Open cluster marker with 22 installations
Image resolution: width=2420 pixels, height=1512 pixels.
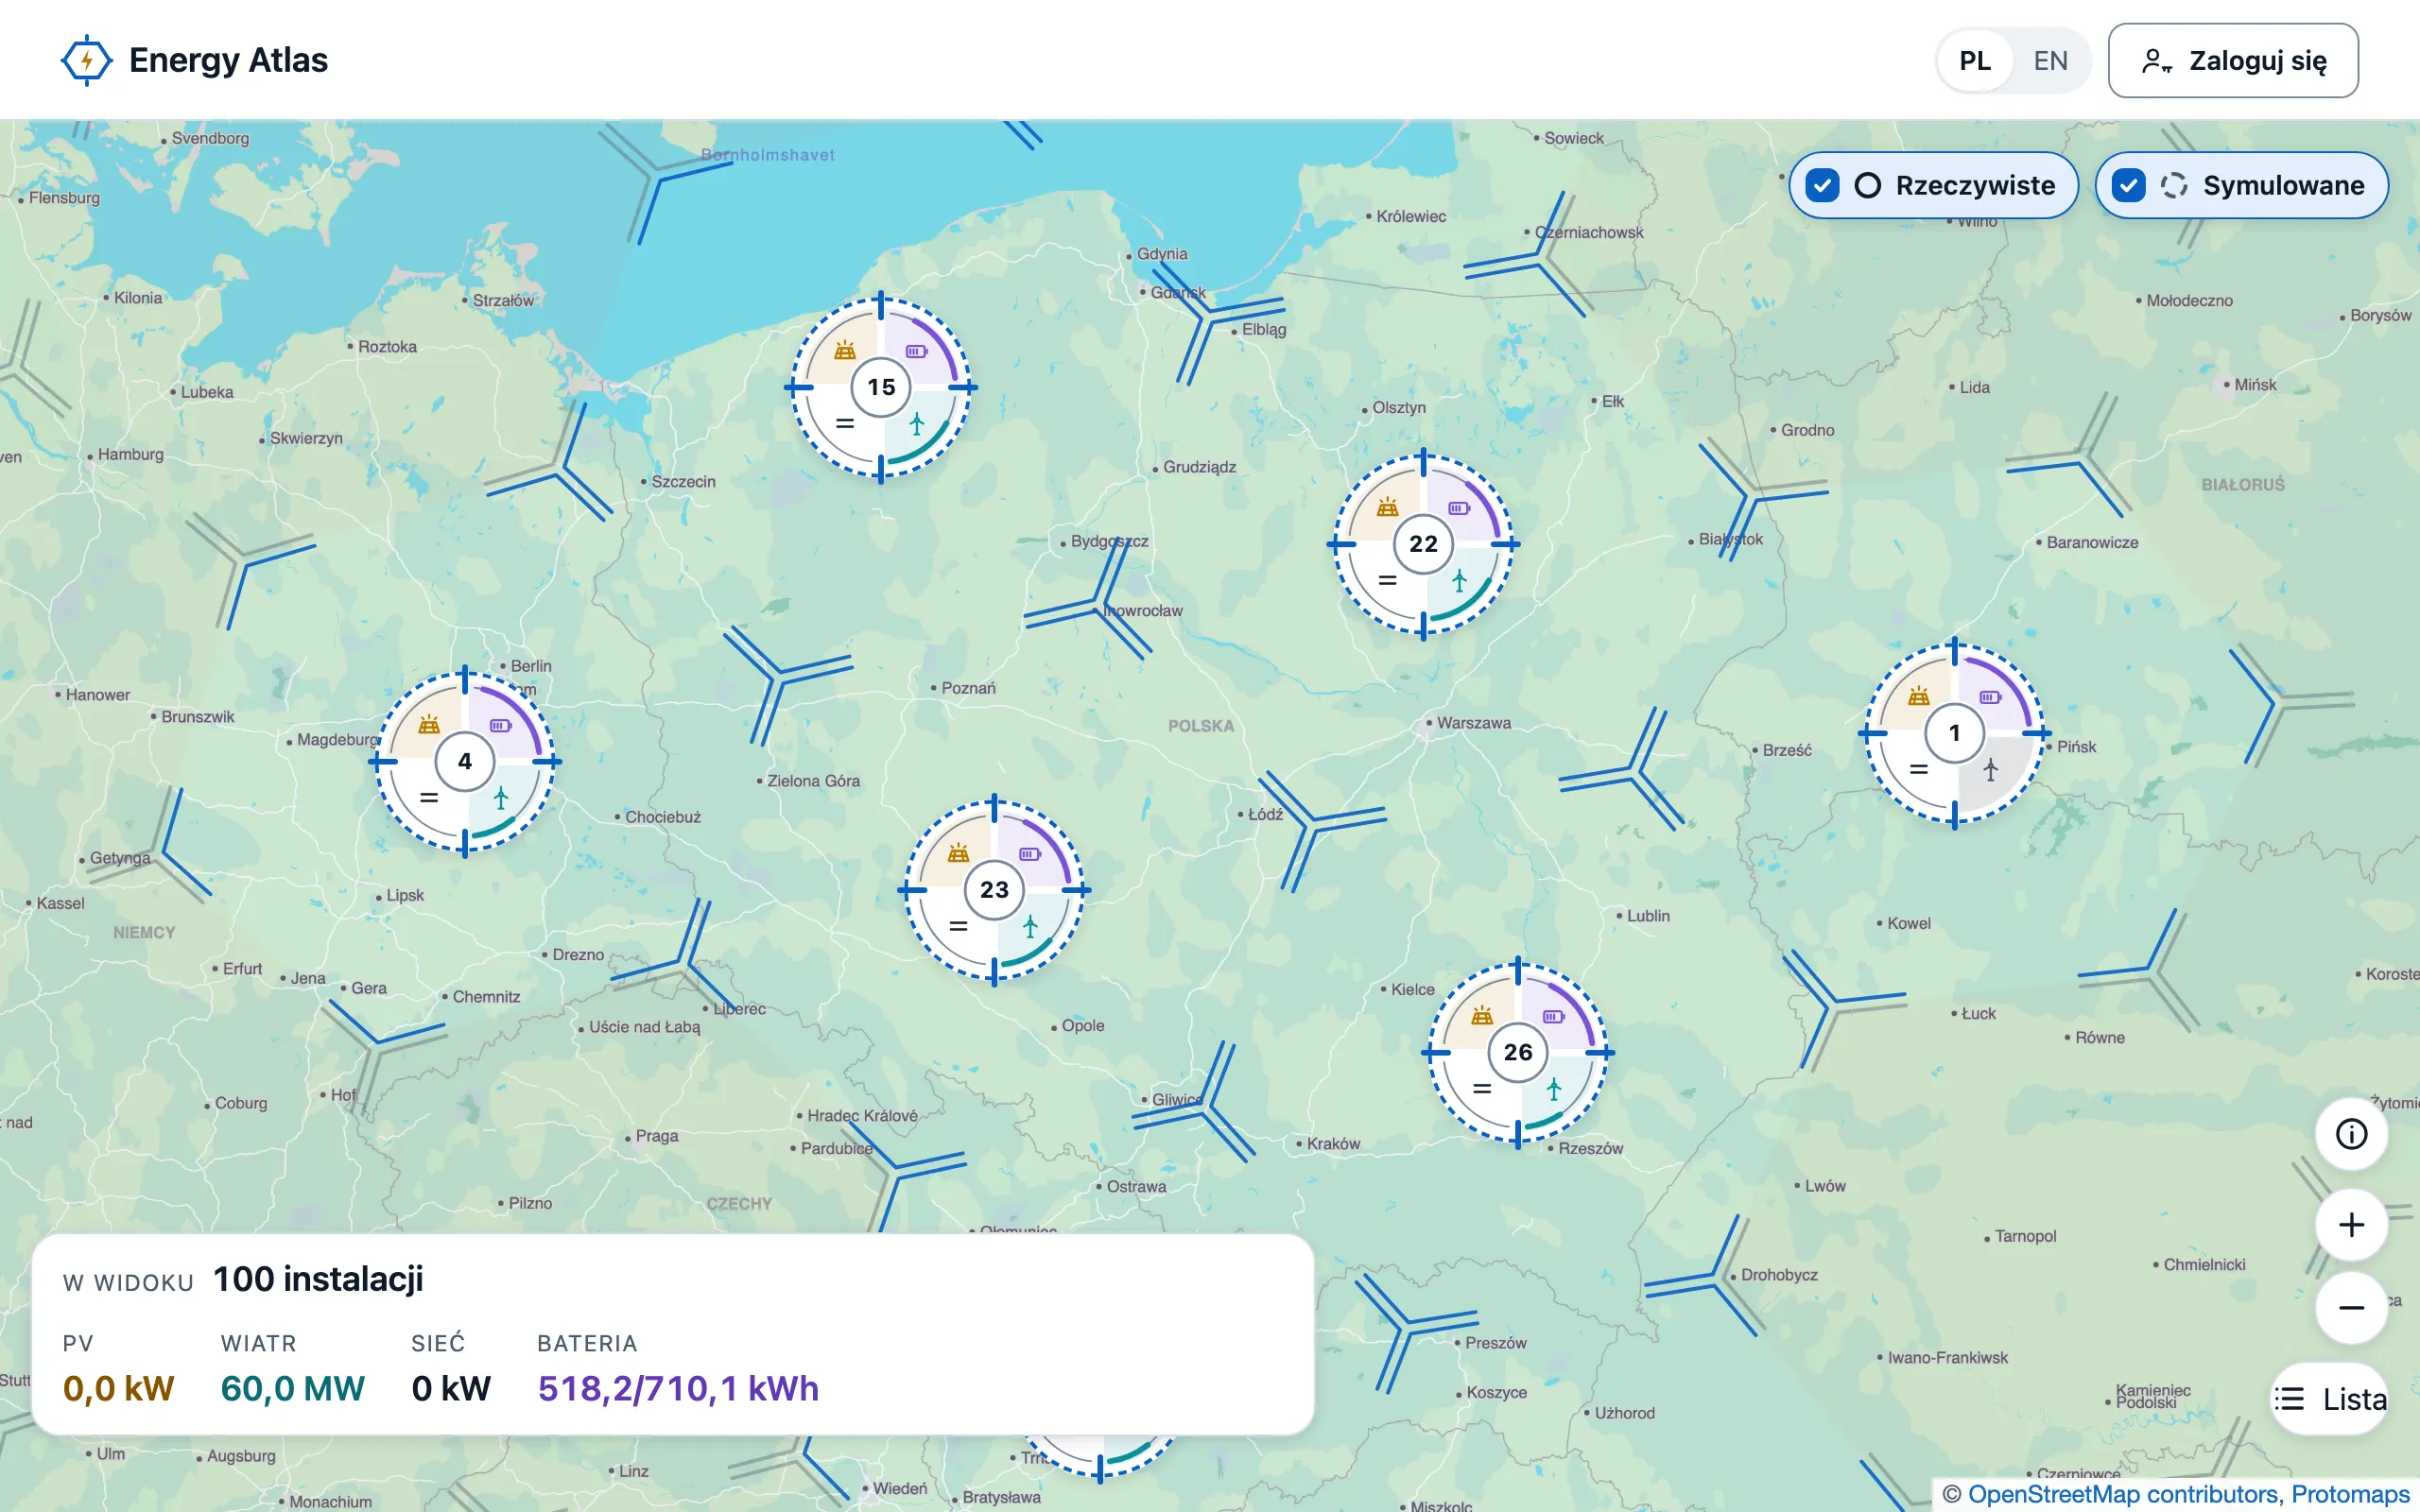tap(1423, 544)
